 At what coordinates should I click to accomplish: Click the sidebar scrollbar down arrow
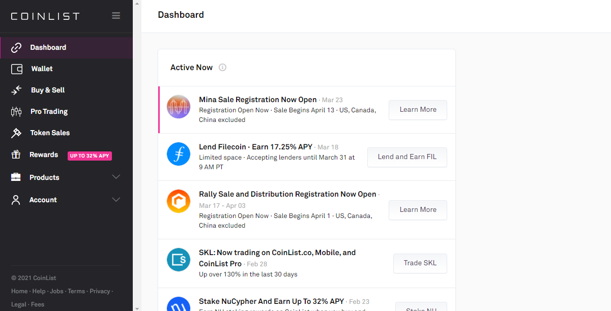click(137, 307)
